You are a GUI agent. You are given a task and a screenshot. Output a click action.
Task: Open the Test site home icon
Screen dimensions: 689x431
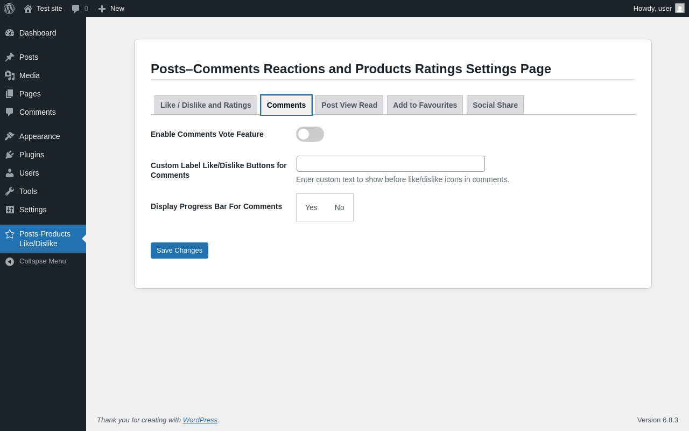click(28, 9)
